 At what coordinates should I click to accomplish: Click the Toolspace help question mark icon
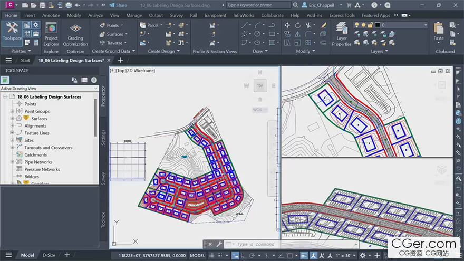point(94,80)
